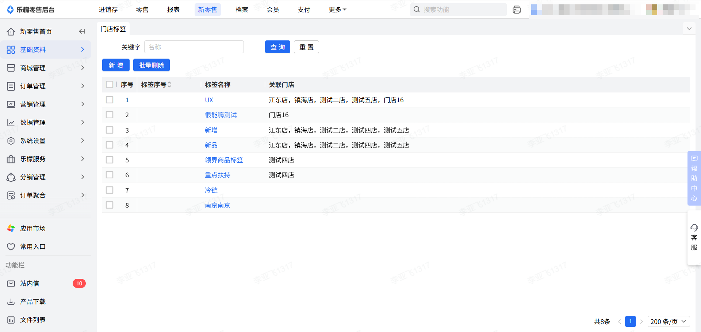Click the 订单管理 document icon
Image resolution: width=701 pixels, height=332 pixels.
point(11,86)
